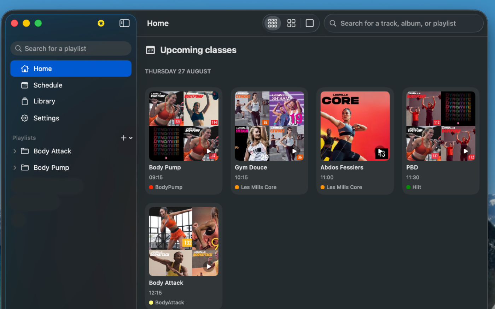The width and height of the screenshot is (495, 309).
Task: Play the Body Pump class
Action: point(209,151)
